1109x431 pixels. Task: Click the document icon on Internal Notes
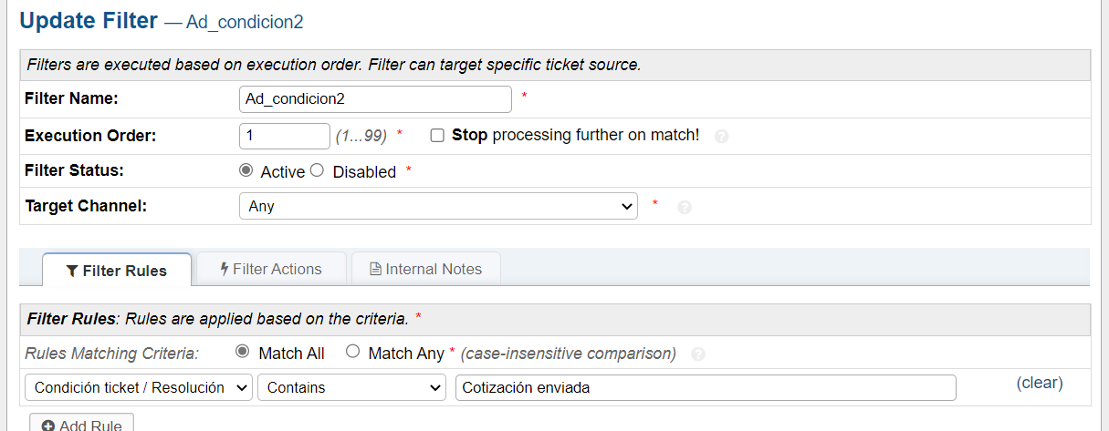pos(374,269)
